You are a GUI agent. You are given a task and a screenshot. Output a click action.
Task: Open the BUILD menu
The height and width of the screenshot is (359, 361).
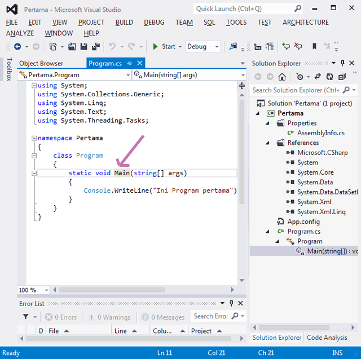click(124, 23)
